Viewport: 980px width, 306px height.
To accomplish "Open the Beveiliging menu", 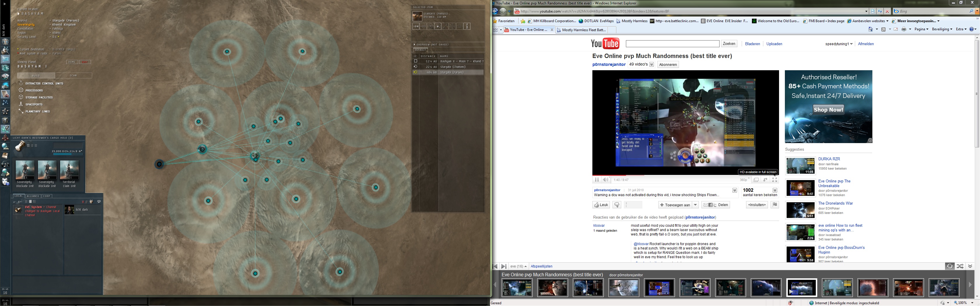I will coord(942,29).
